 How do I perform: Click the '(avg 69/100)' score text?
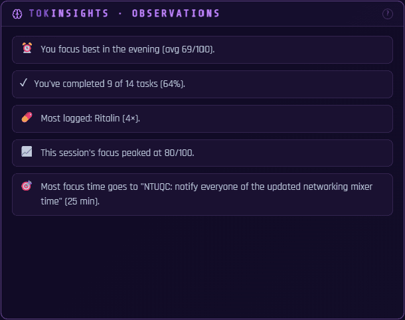tap(189, 49)
